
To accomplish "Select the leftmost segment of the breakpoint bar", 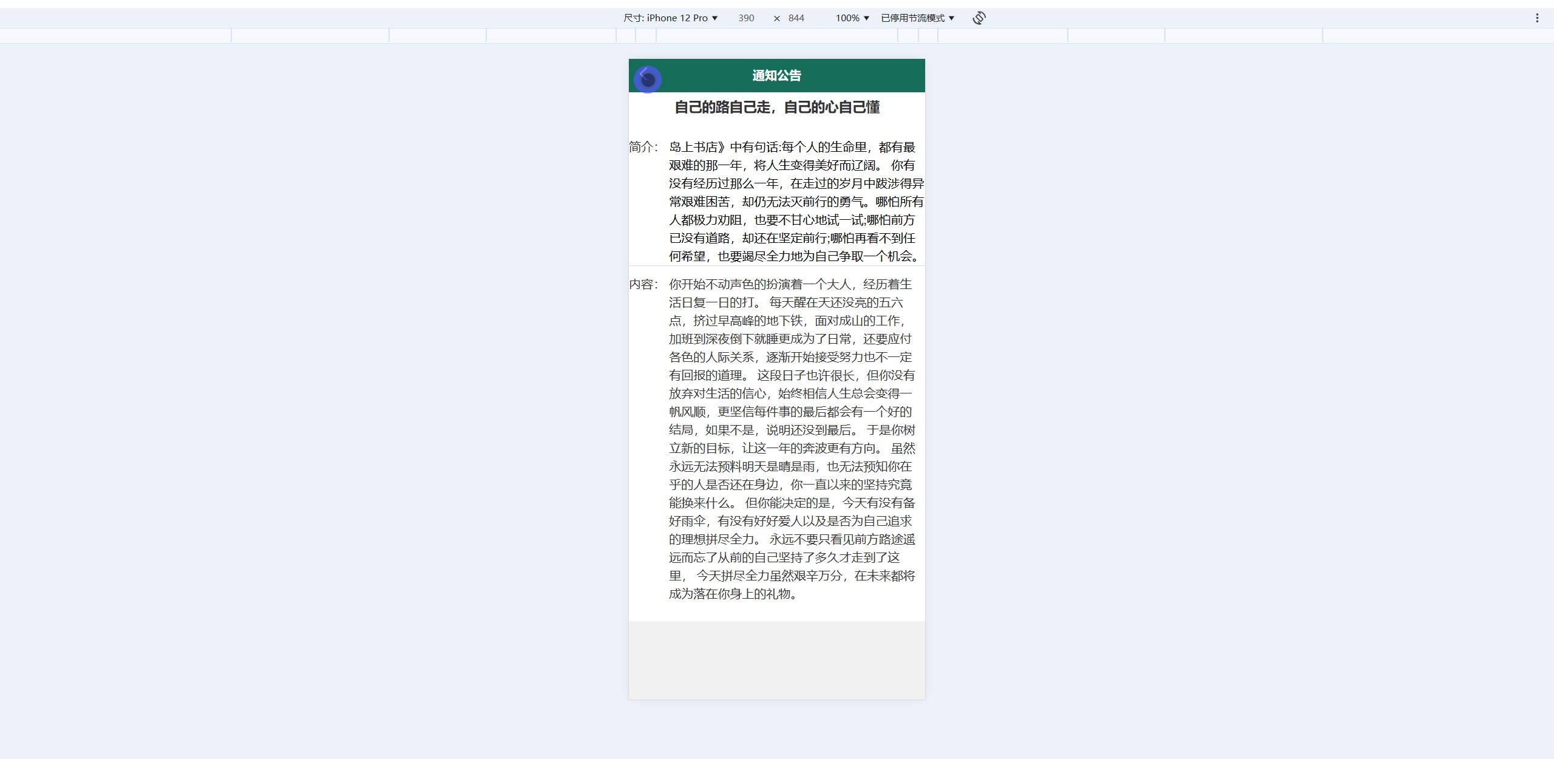I will click(115, 36).
